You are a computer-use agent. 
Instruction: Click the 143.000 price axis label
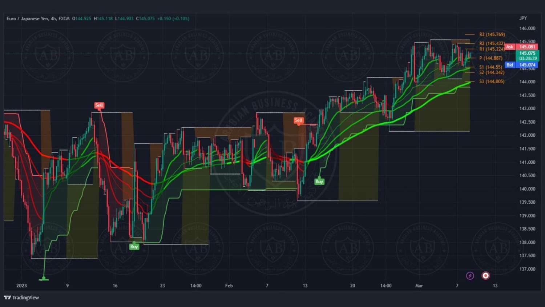pos(527,108)
